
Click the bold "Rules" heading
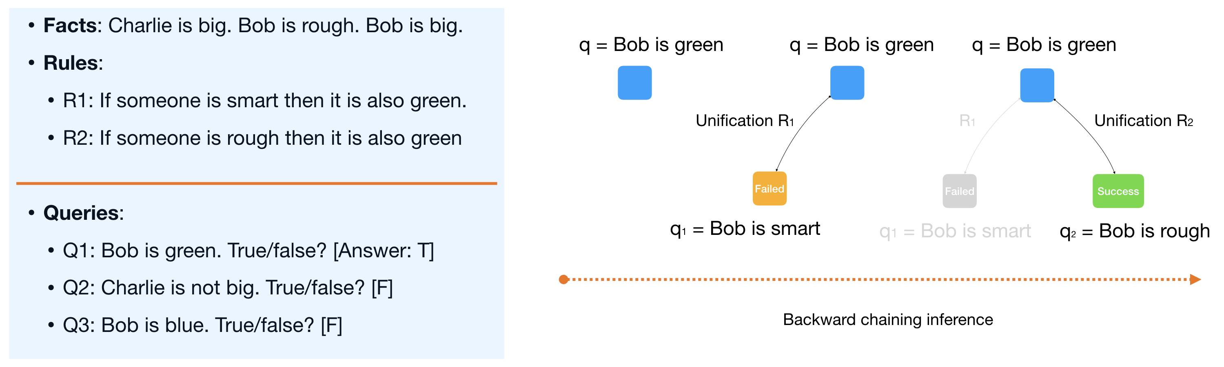pyautogui.click(x=71, y=63)
